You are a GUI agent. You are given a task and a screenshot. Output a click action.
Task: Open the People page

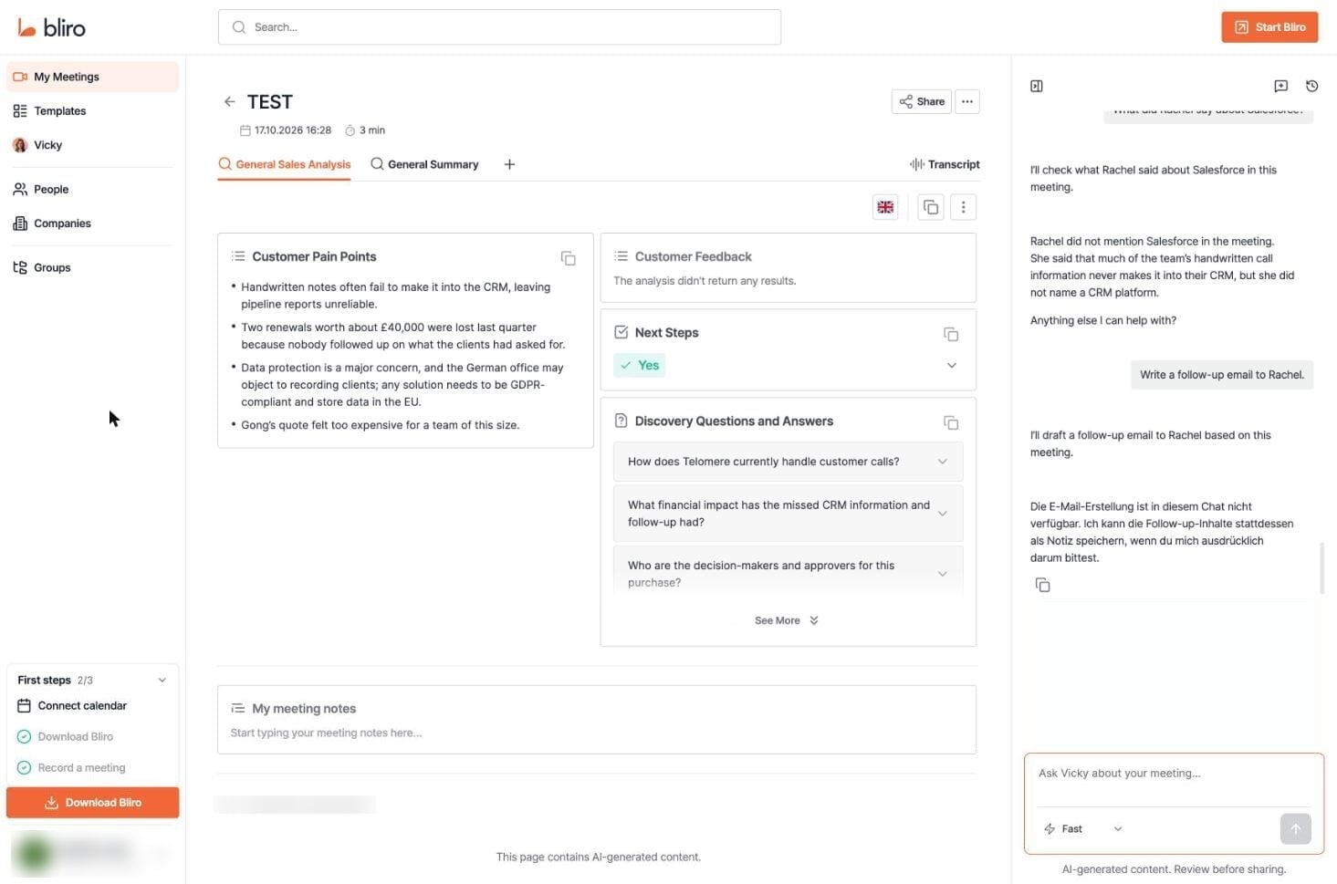tap(92, 190)
